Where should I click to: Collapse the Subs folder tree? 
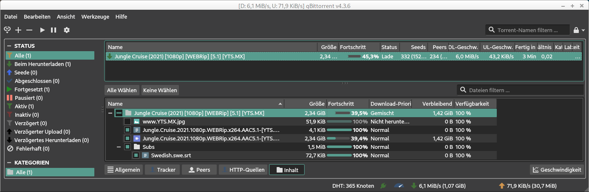tap(119, 147)
